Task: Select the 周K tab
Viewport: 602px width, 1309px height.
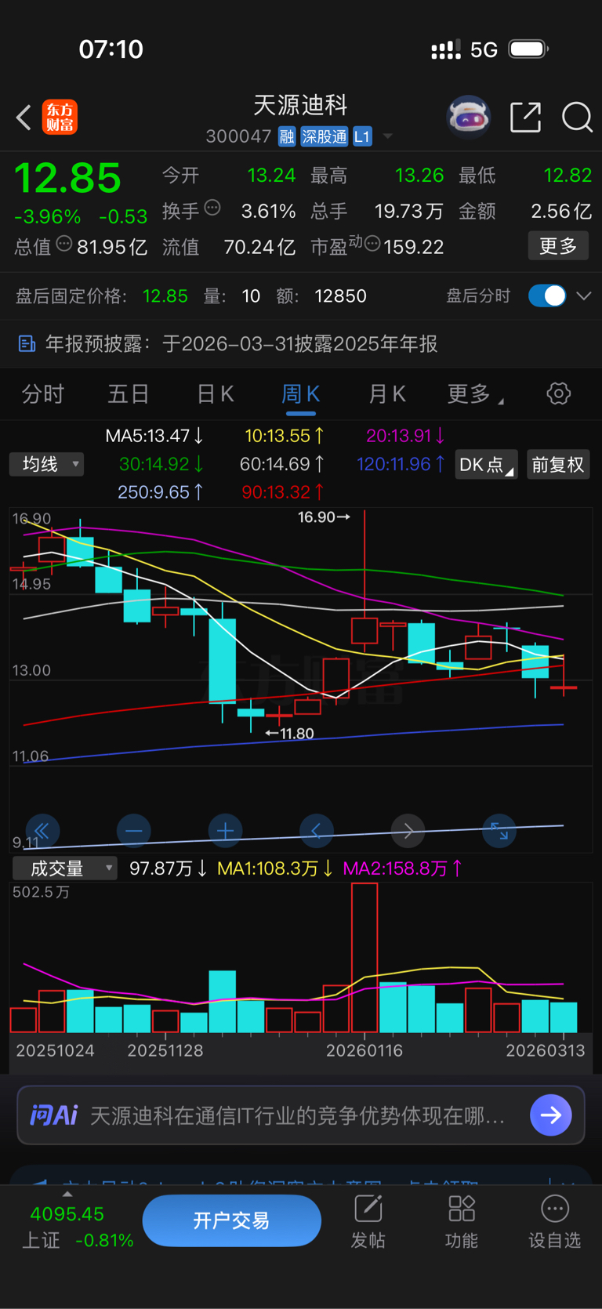Action: click(x=301, y=393)
